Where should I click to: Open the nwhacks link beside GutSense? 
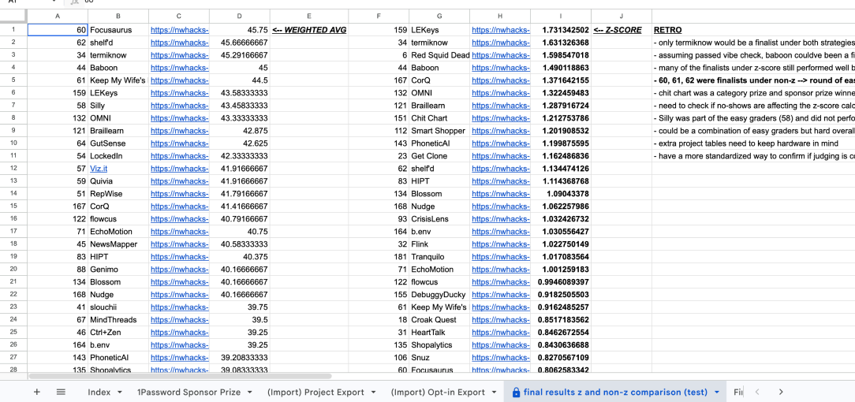click(179, 143)
